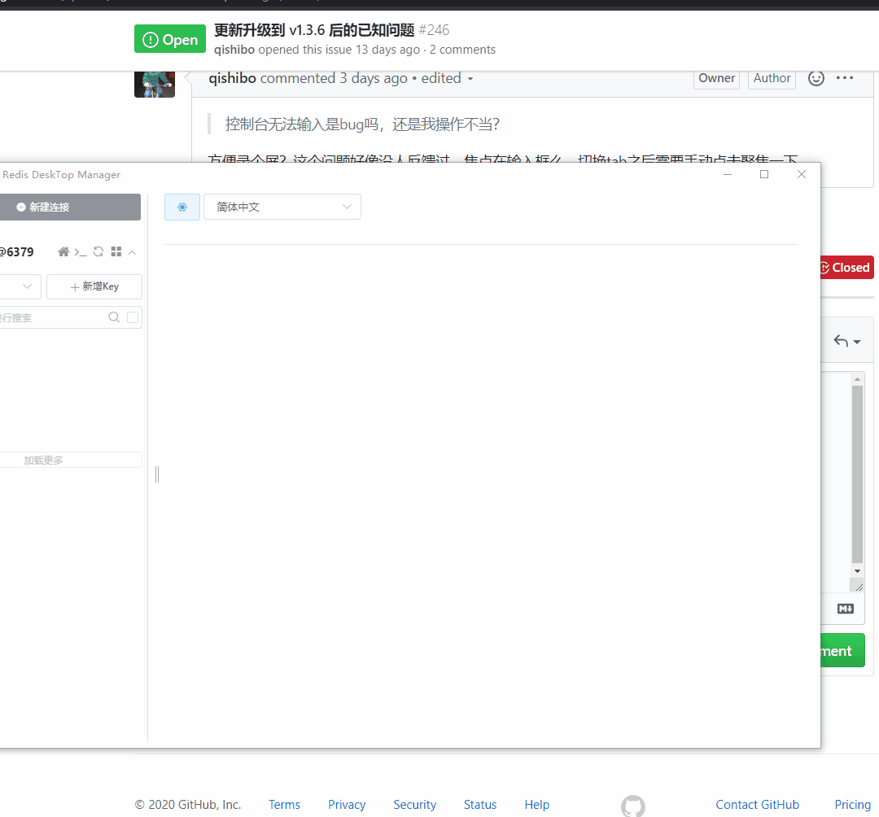The width and height of the screenshot is (879, 817).
Task: Open the grid menu icon for 6379
Action: click(x=116, y=251)
